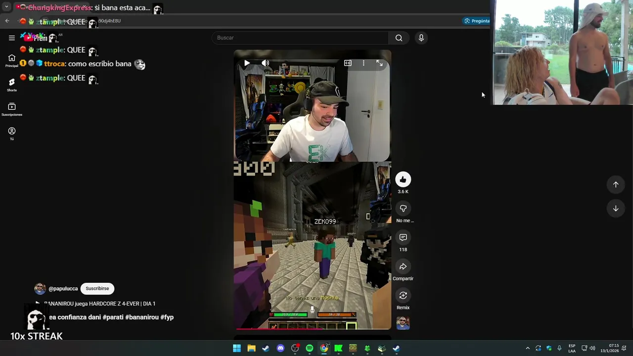Open the browser tab search dropdown chevron
This screenshot has height=356, width=633.
click(x=6, y=7)
